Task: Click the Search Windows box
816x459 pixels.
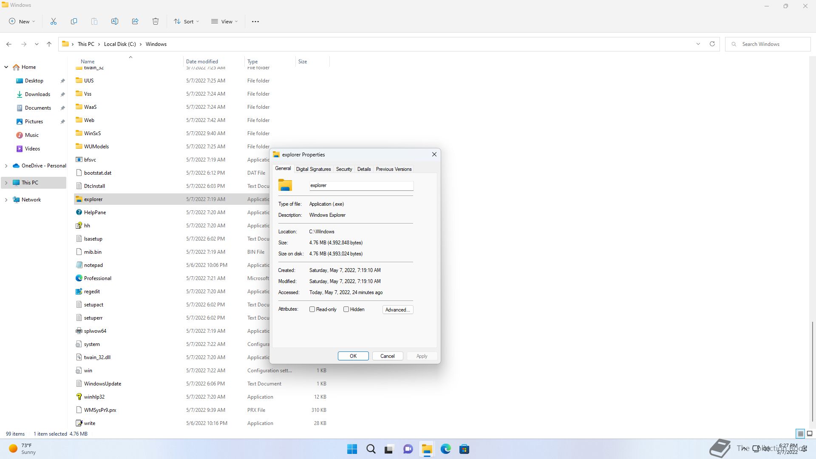Action: tap(768, 44)
